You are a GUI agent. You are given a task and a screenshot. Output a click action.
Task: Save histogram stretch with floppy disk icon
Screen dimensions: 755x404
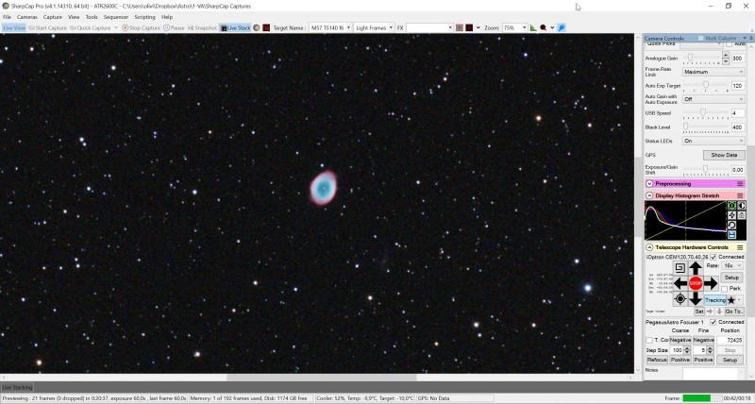pyautogui.click(x=731, y=234)
